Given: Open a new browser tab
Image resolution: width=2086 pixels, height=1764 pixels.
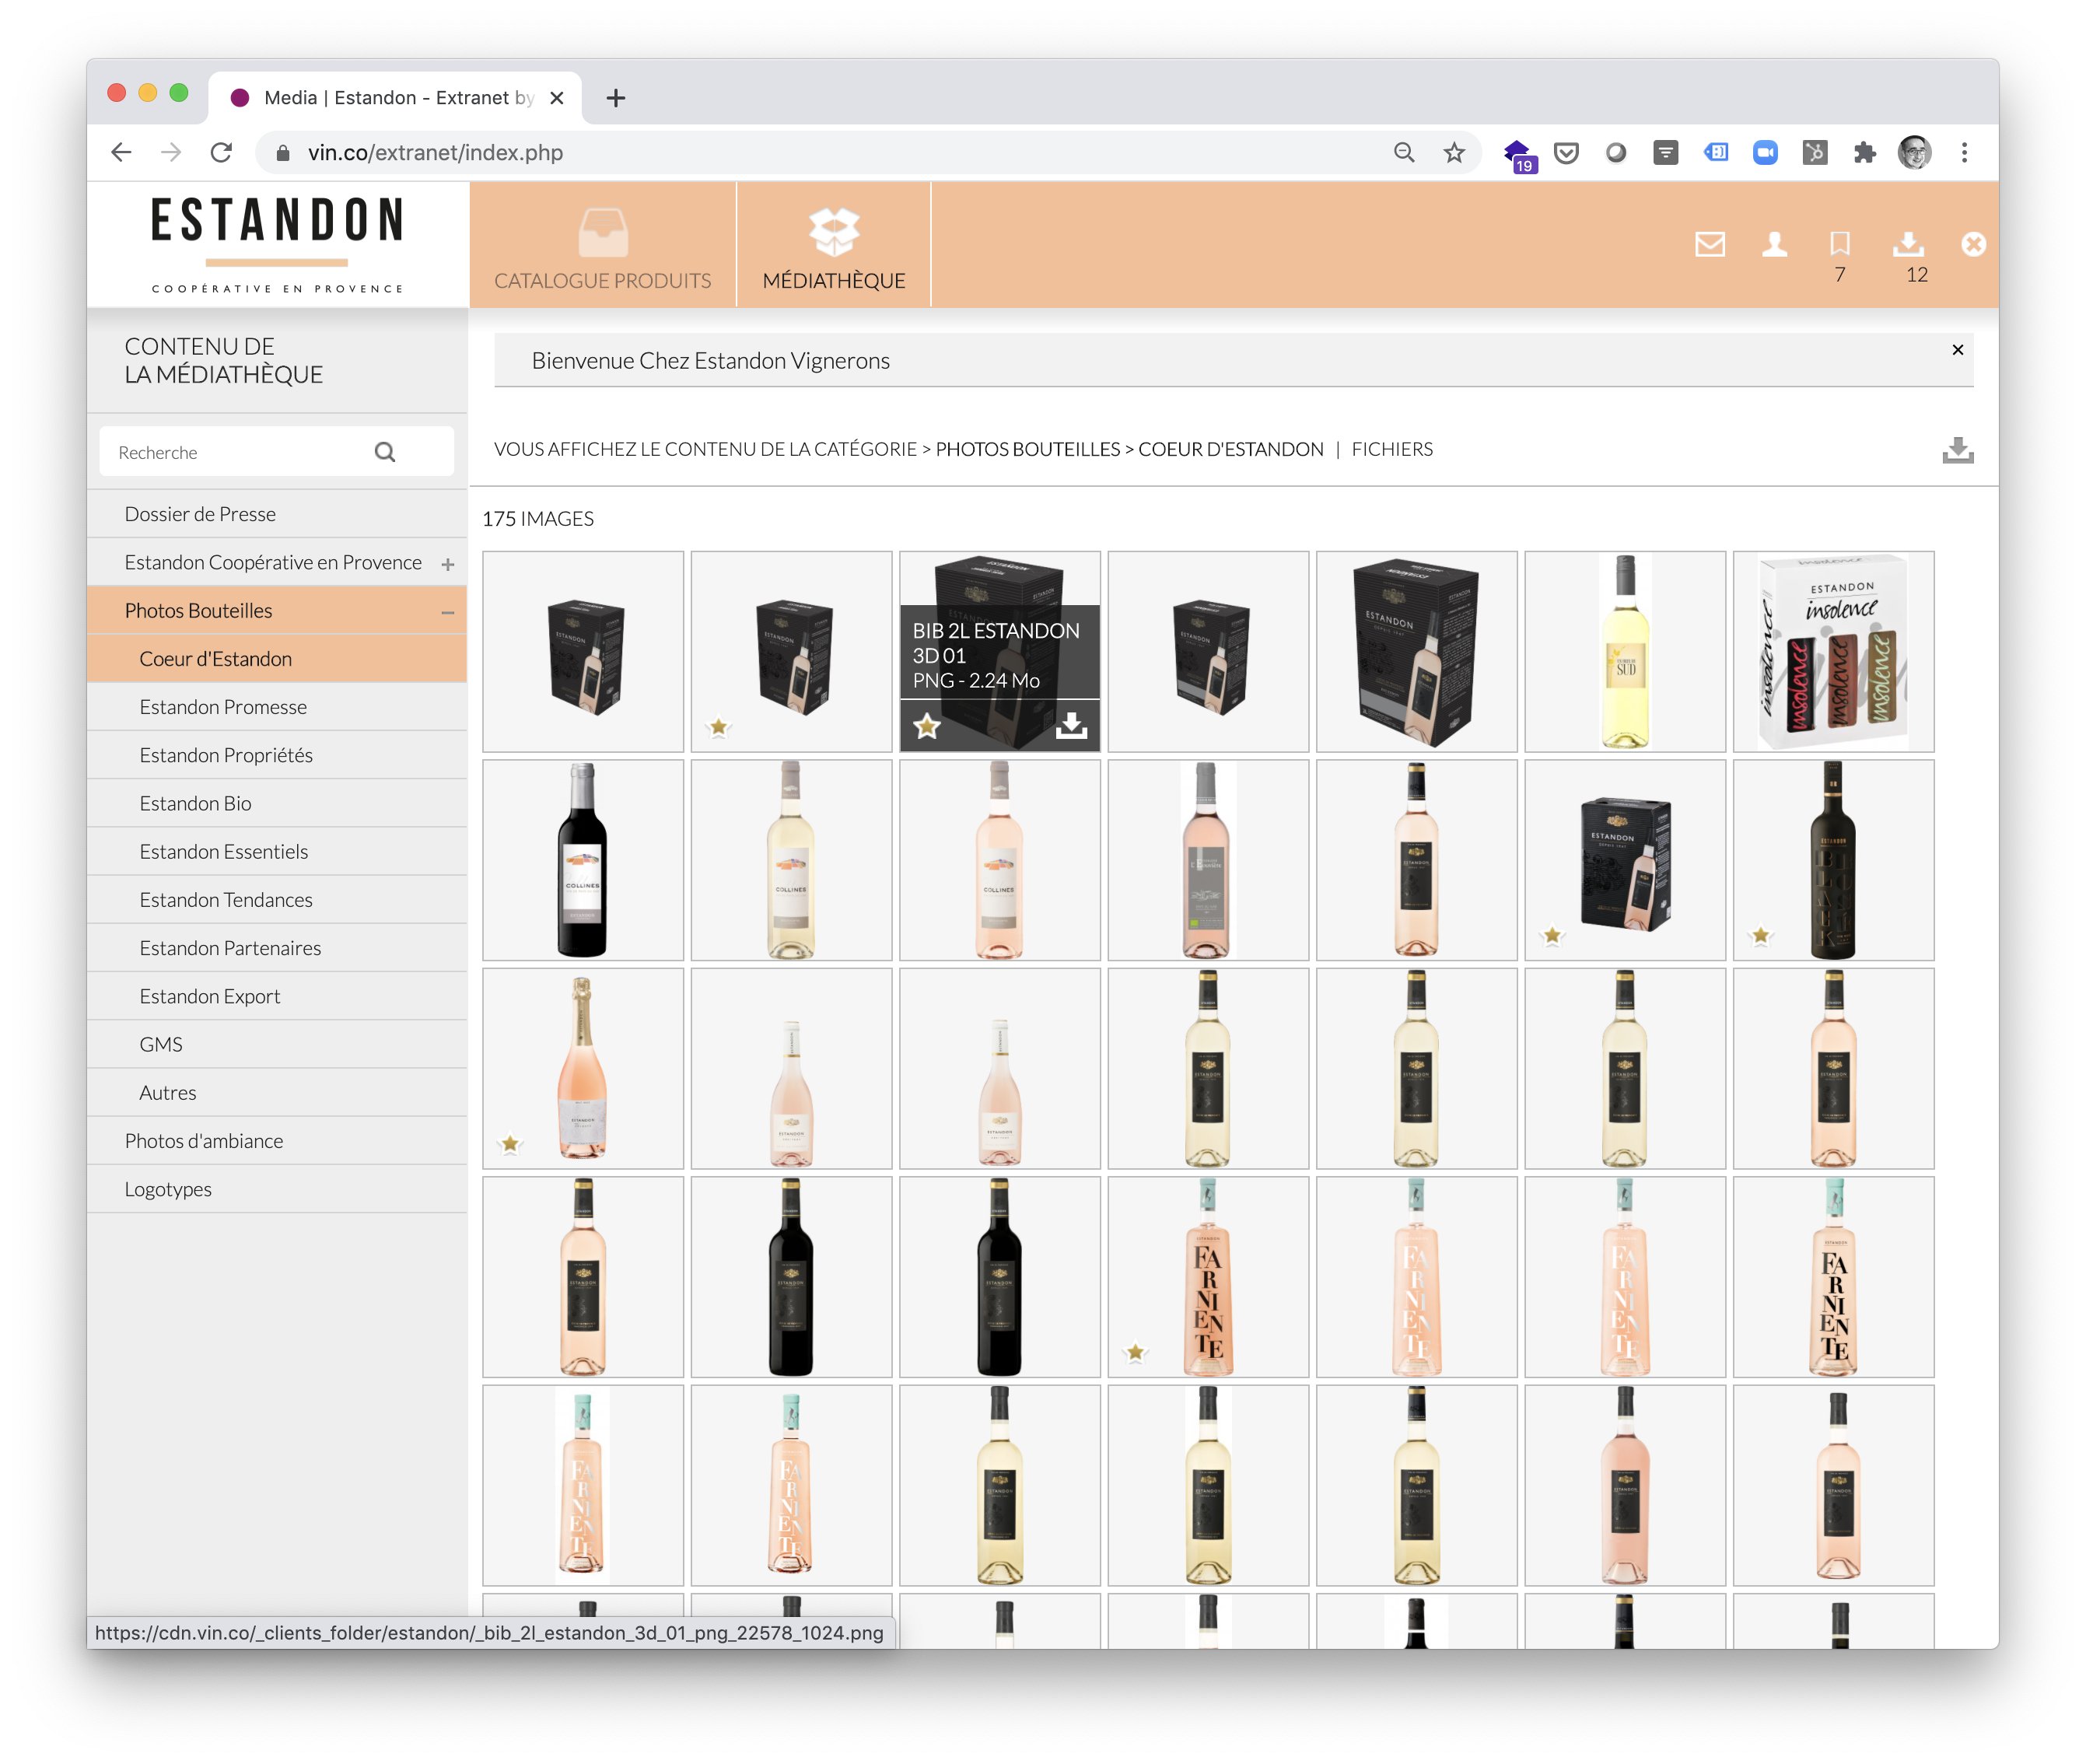Looking at the screenshot, I should (616, 98).
